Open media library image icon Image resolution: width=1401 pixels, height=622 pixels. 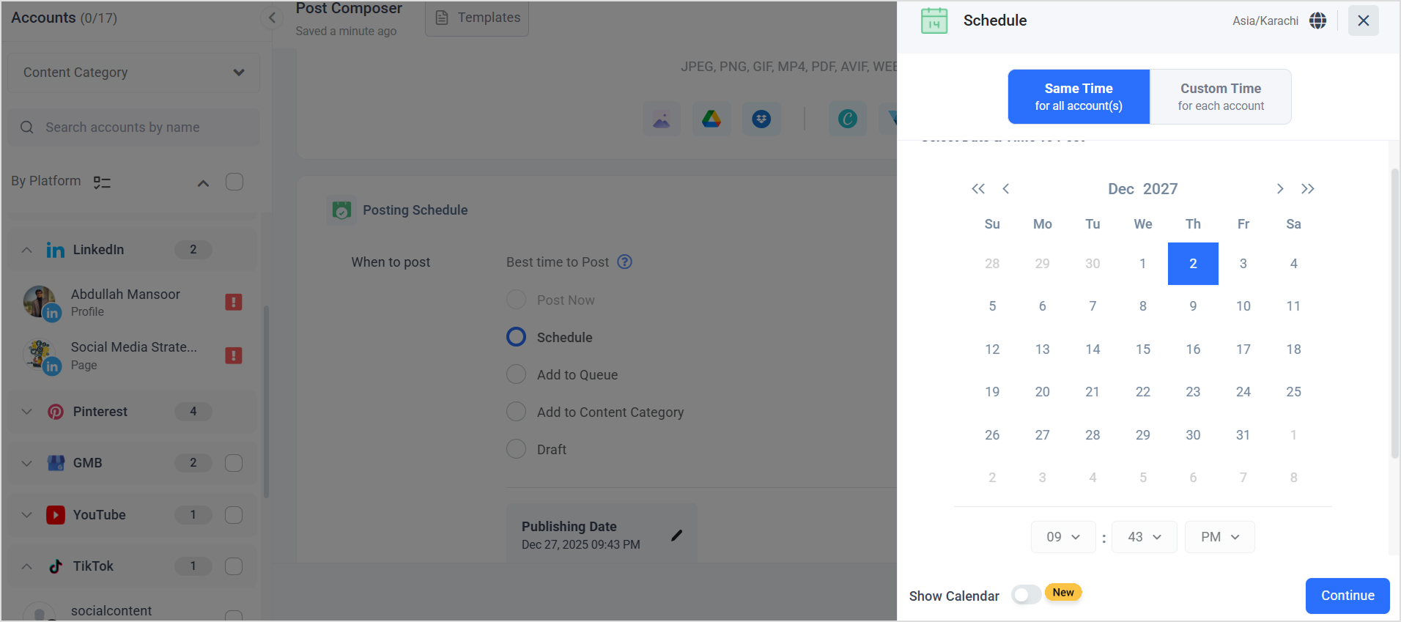[x=662, y=119]
